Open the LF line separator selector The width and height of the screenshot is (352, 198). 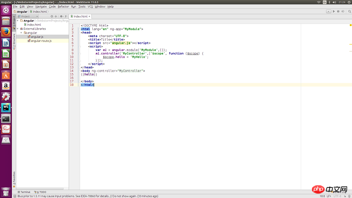[329, 196]
